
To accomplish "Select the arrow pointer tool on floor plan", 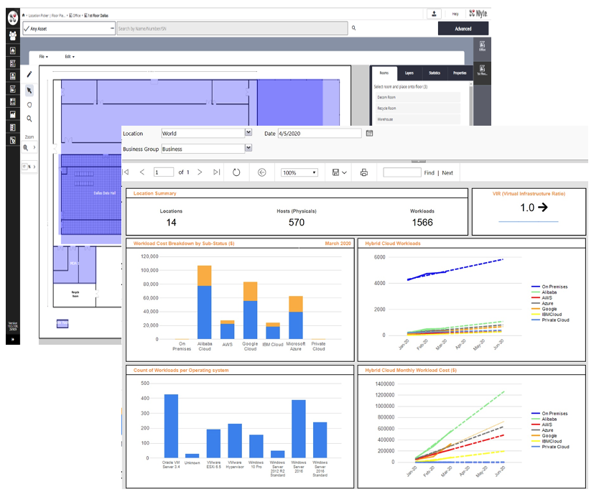I will point(29,90).
